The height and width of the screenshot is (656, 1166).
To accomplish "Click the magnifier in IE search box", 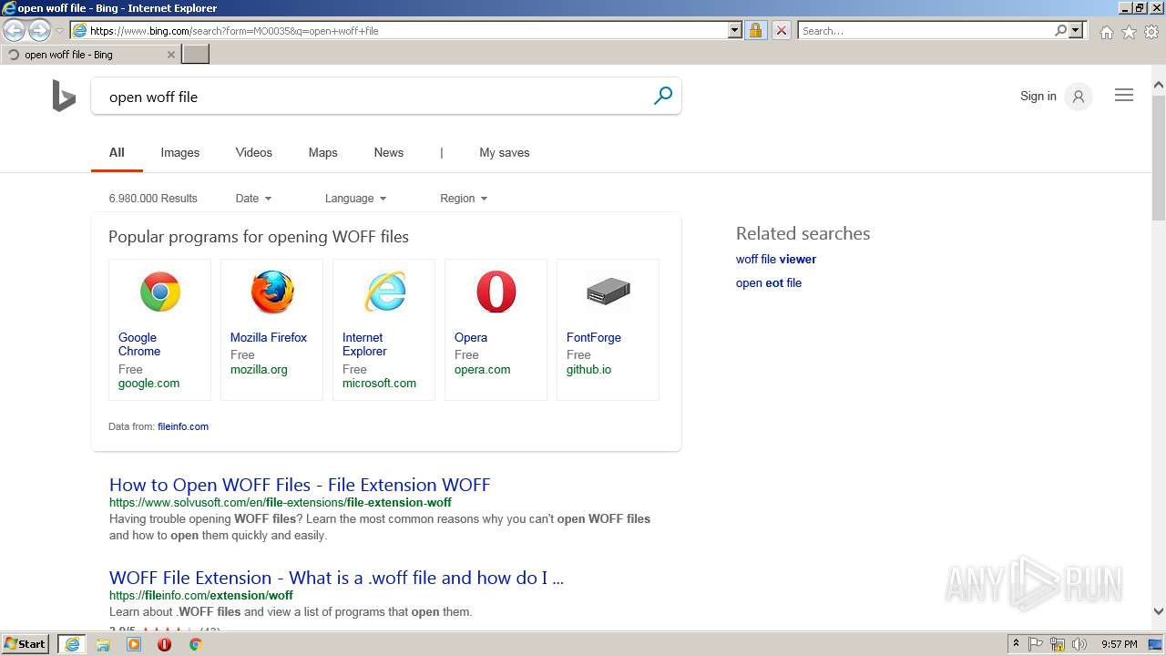I will 1060,31.
